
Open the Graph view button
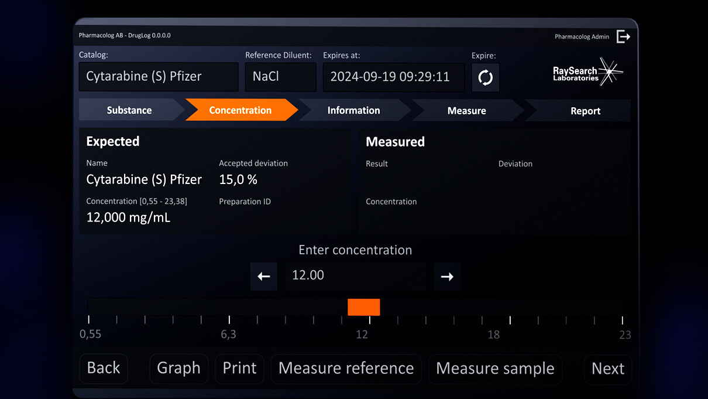[178, 369]
